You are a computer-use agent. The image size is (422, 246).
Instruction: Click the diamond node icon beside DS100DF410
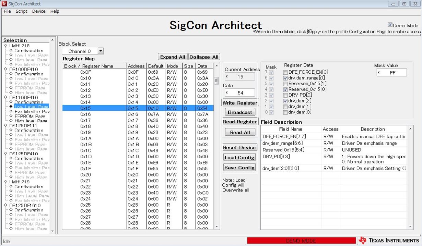click(5, 69)
